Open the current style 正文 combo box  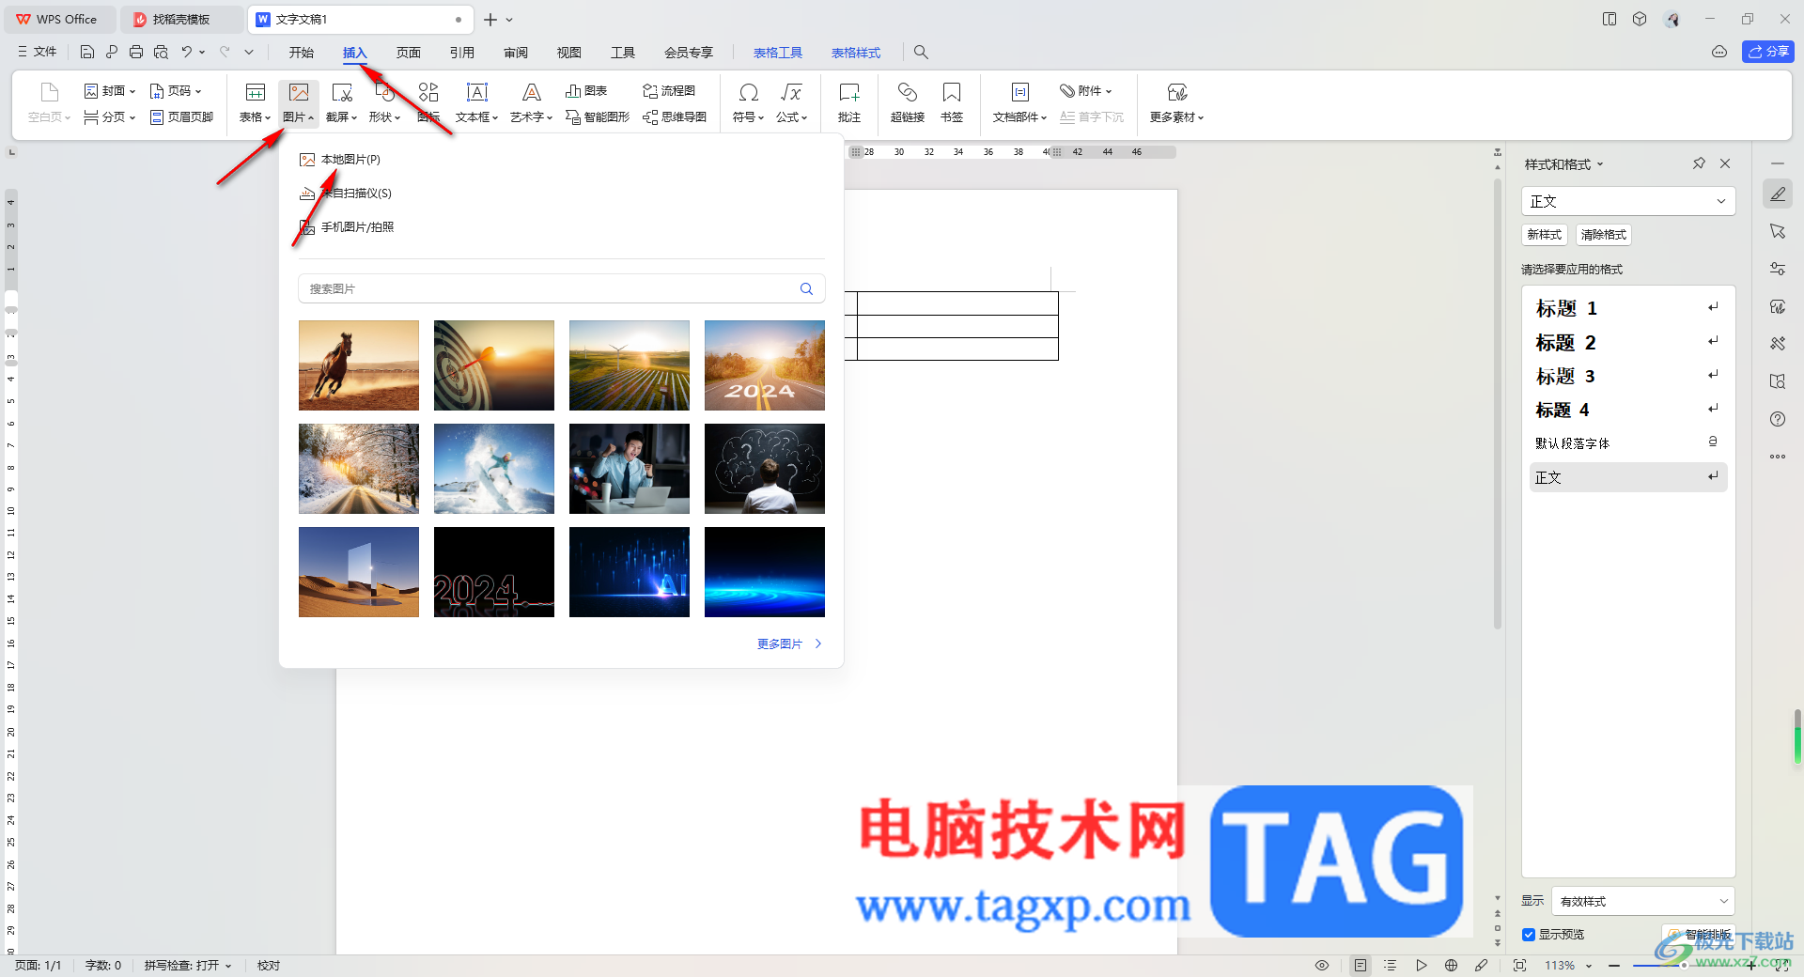click(x=1628, y=201)
